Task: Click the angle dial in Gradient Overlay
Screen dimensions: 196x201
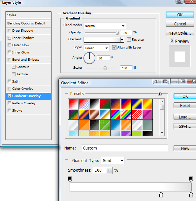Action: click(89, 58)
